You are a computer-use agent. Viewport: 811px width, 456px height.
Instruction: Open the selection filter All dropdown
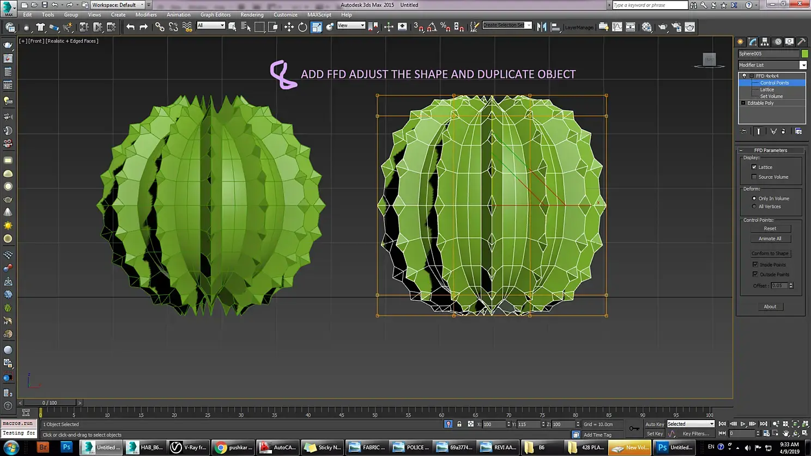[211, 26]
